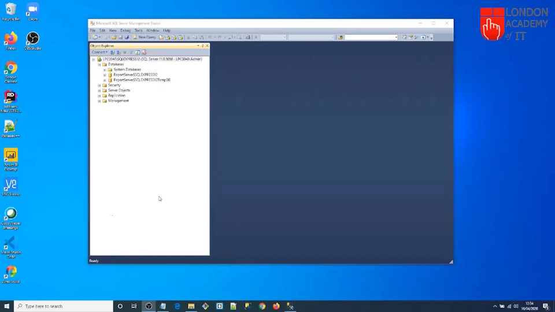The width and height of the screenshot is (555, 312).
Task: Toggle the Auto Hide pin on Object Explorer
Action: [x=202, y=46]
